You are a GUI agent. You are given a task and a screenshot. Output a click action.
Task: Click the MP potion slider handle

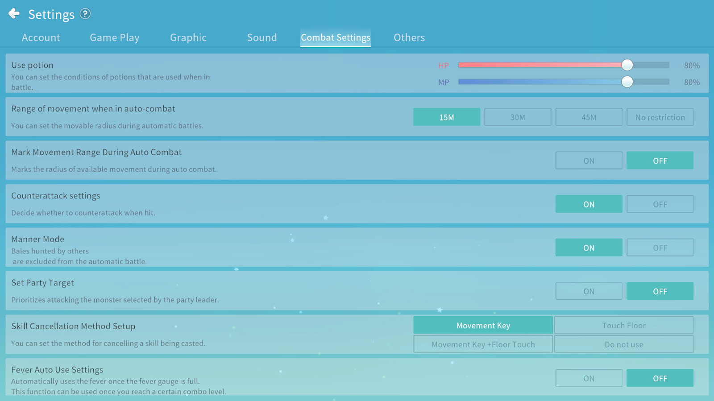point(627,82)
